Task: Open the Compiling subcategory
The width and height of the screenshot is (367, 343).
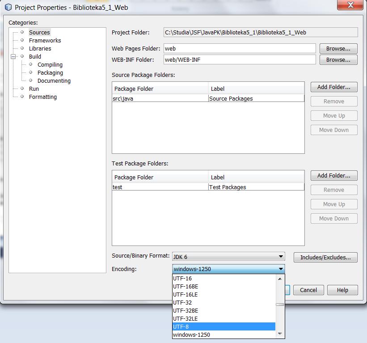Action: tap(50, 64)
